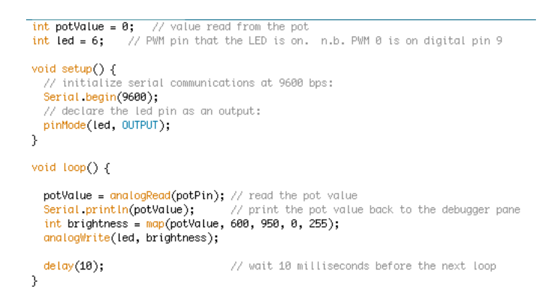Click the loop function name
Viewport: 554px width, 308px height.
tap(74, 167)
